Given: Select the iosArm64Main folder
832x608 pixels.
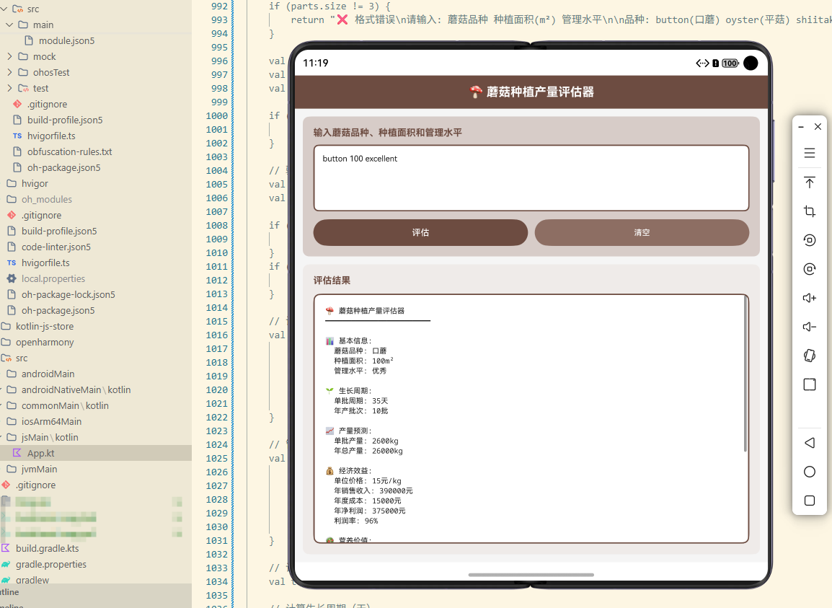Looking at the screenshot, I should [x=51, y=422].
